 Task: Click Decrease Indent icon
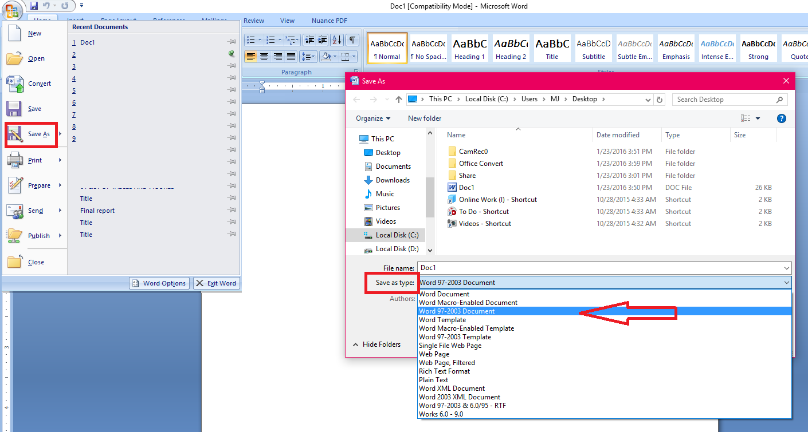[x=310, y=40]
